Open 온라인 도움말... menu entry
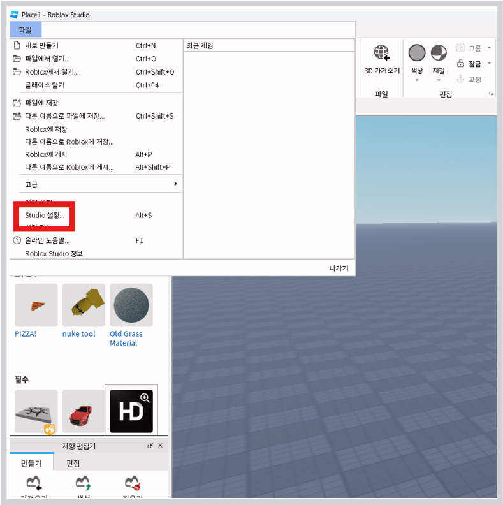Viewport: 503px width, 505px height. click(96, 240)
